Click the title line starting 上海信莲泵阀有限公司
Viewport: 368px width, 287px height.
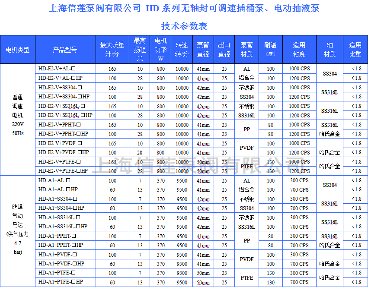[x=184, y=8]
